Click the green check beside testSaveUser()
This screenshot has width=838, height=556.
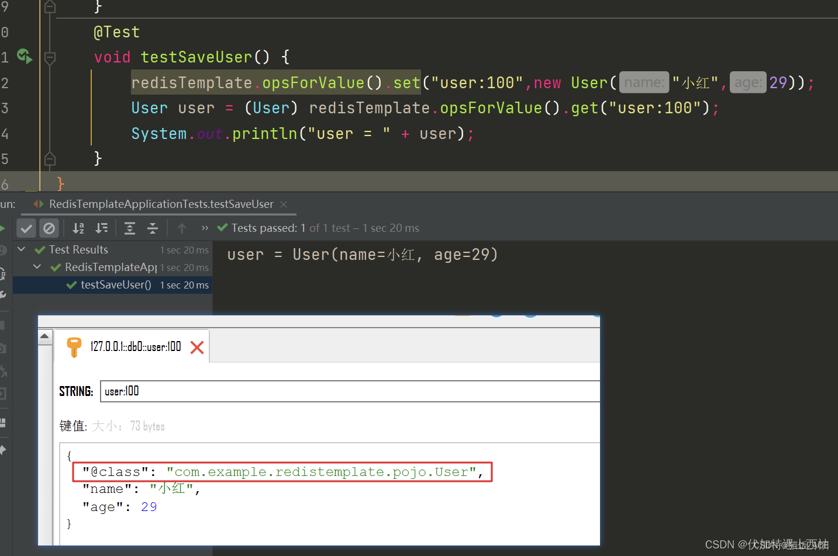click(71, 285)
